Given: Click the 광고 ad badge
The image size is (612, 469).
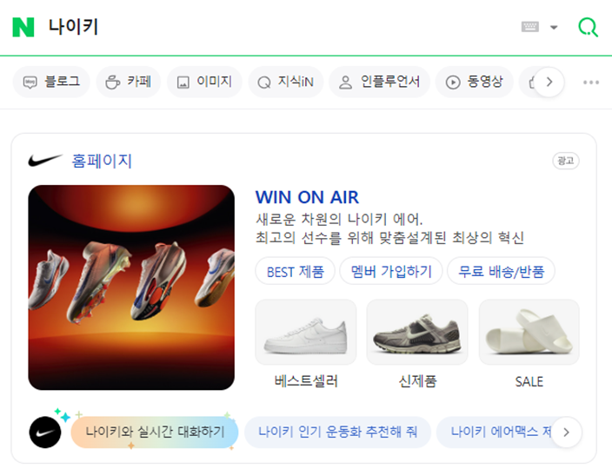Looking at the screenshot, I should pos(566,161).
